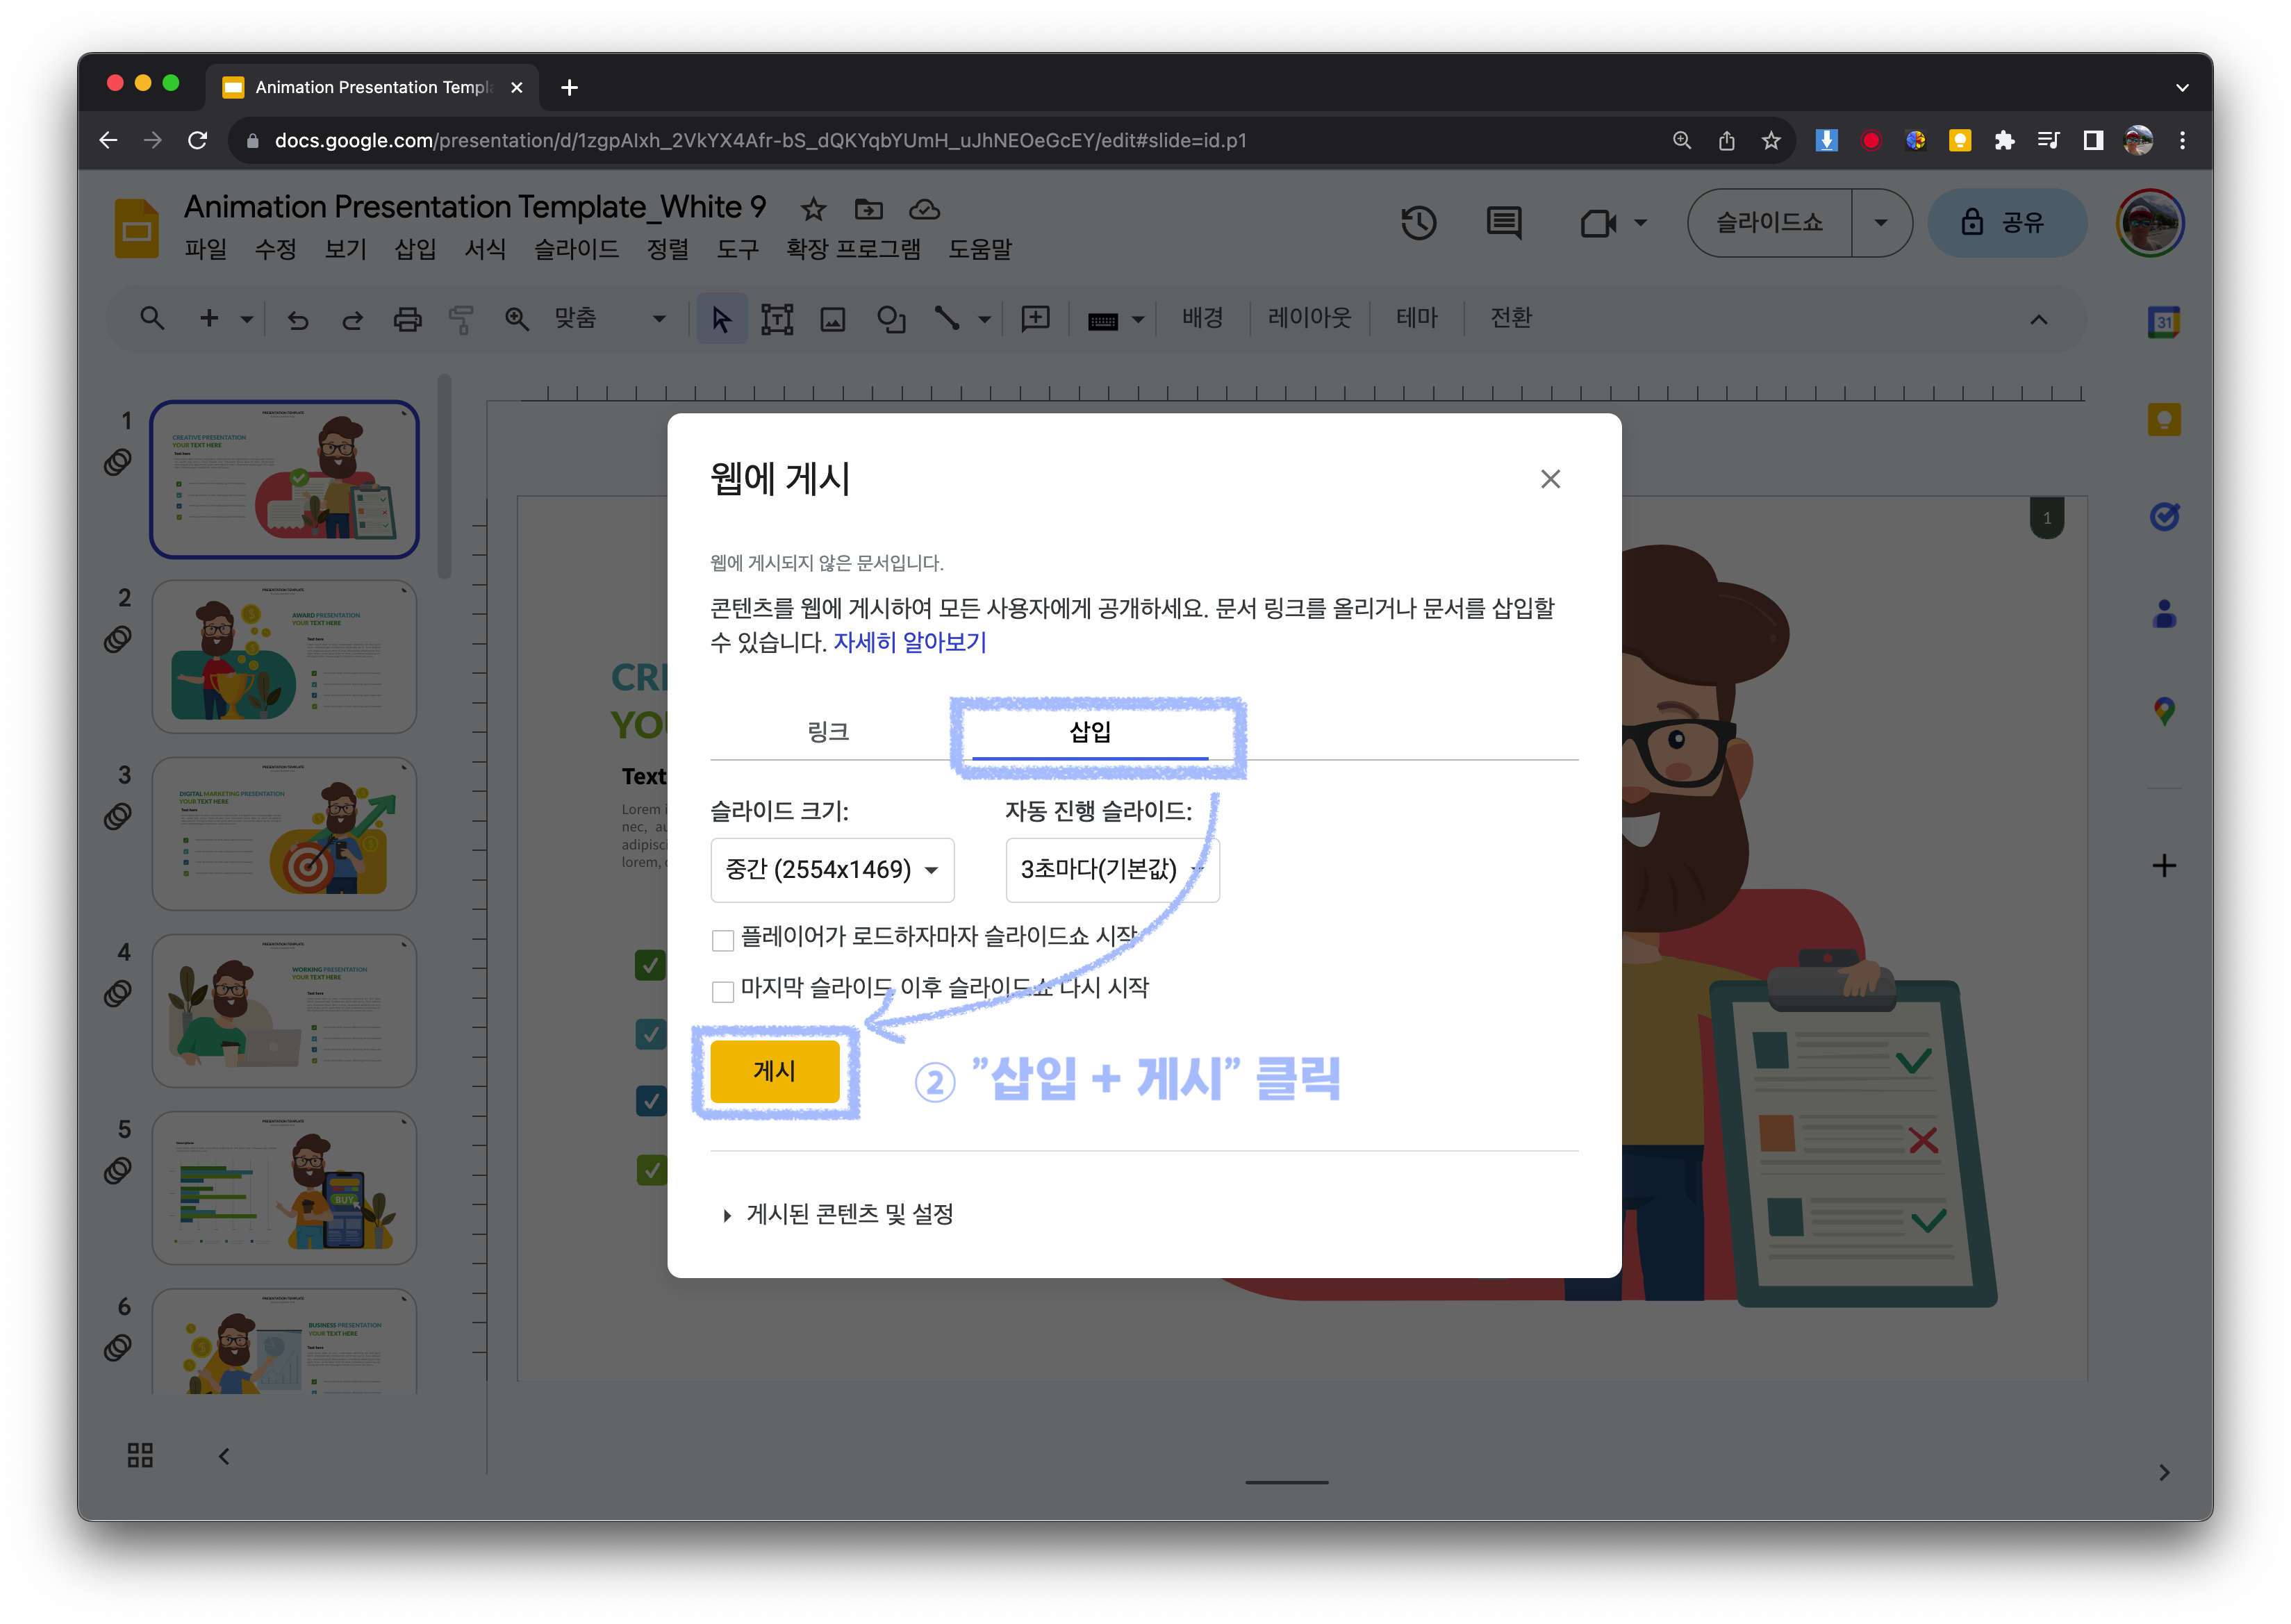Click the print icon in toolbar

coord(407,319)
